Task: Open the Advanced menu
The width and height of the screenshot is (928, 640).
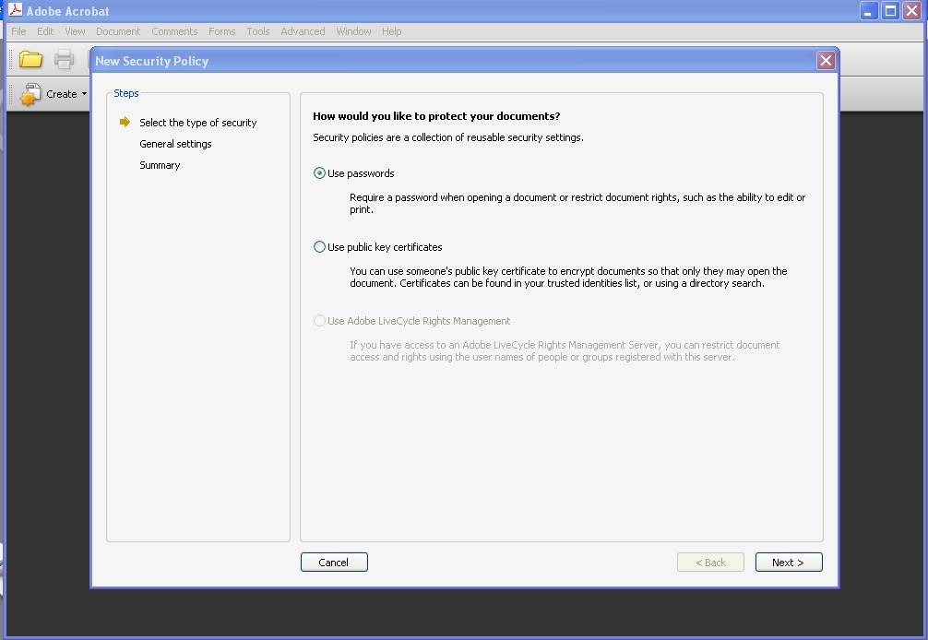Action: pos(303,31)
